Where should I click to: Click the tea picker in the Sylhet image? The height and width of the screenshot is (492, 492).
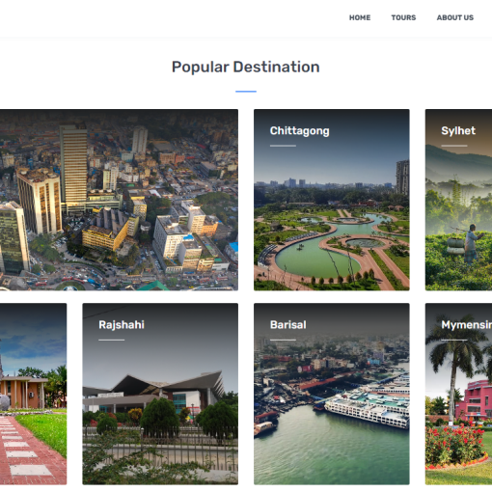(473, 243)
